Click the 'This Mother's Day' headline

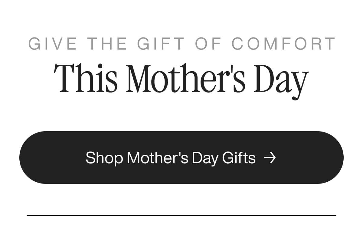pyautogui.click(x=181, y=78)
